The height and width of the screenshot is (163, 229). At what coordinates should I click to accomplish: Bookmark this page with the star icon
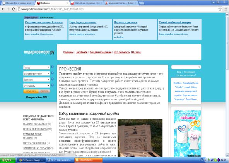click(220, 9)
